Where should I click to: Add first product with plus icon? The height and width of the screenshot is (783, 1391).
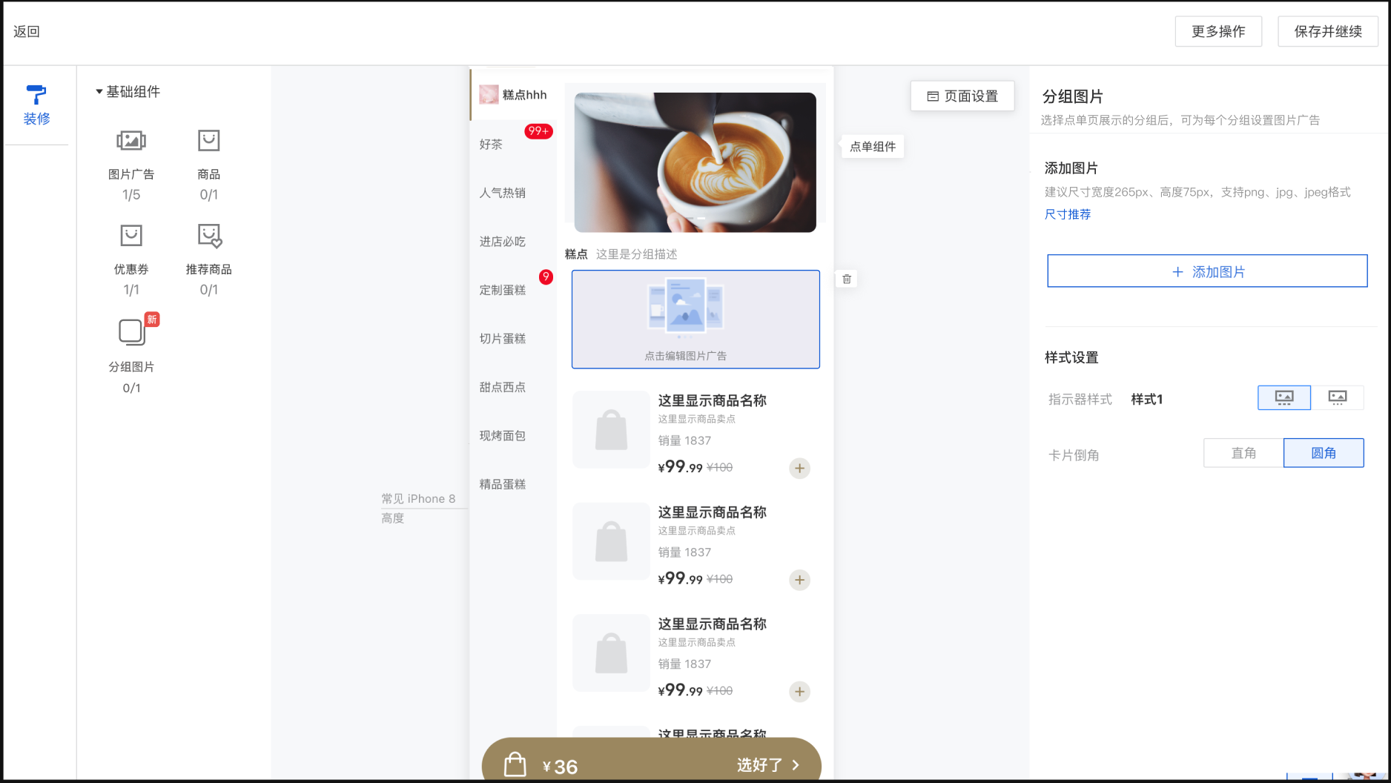799,468
